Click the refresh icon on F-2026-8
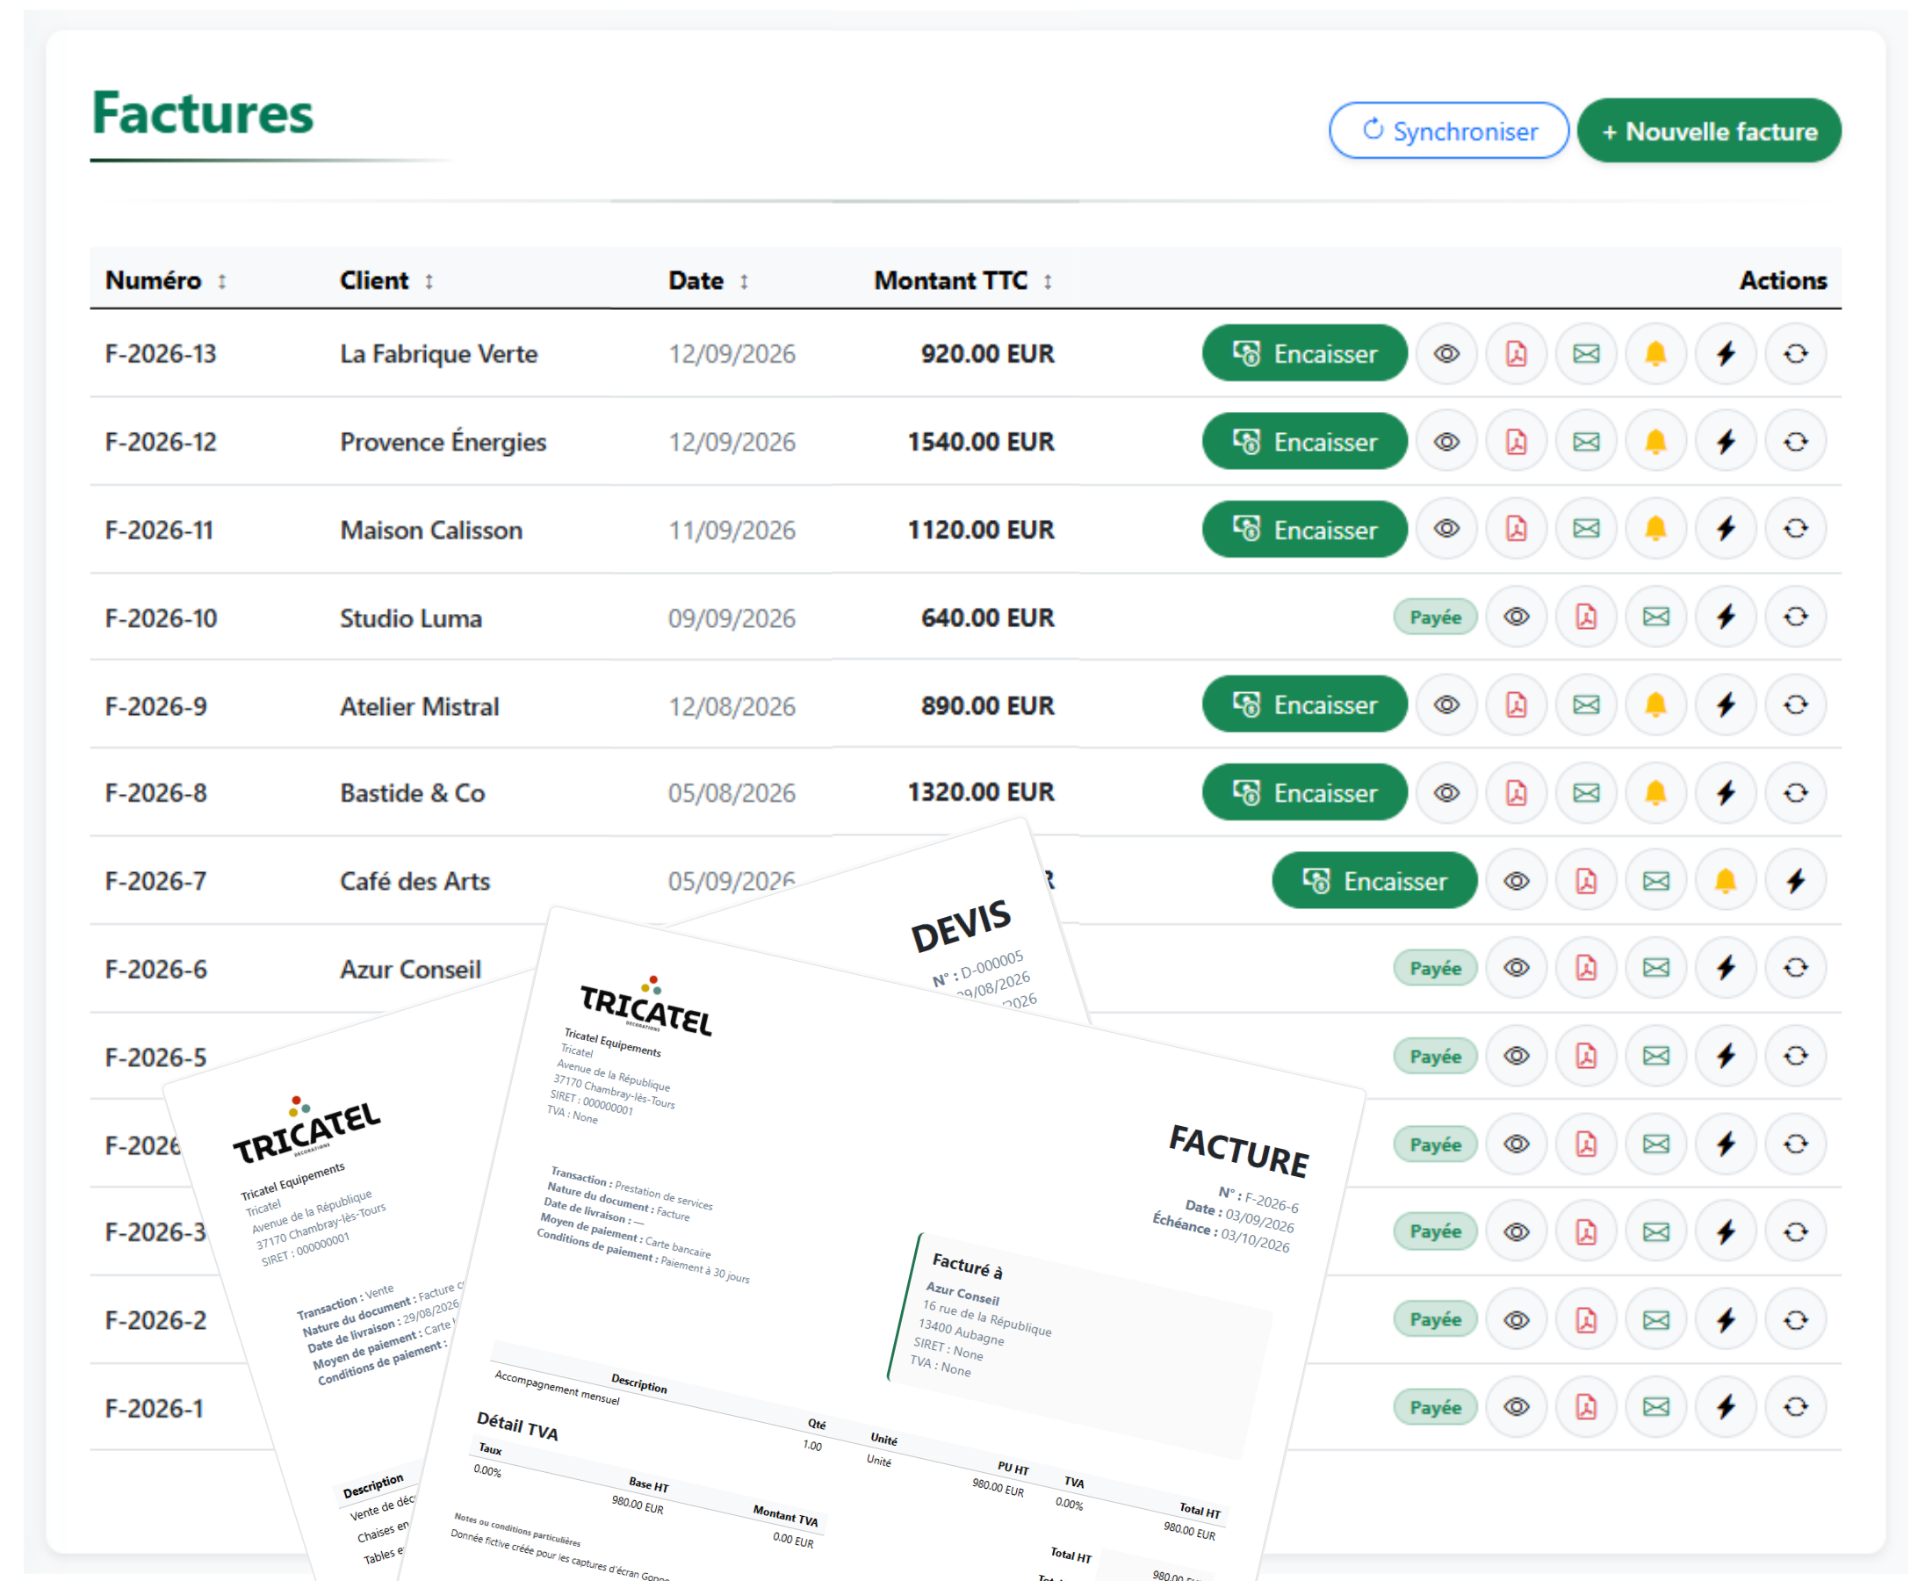Viewport: 1932px width, 1581px height. click(x=1795, y=792)
